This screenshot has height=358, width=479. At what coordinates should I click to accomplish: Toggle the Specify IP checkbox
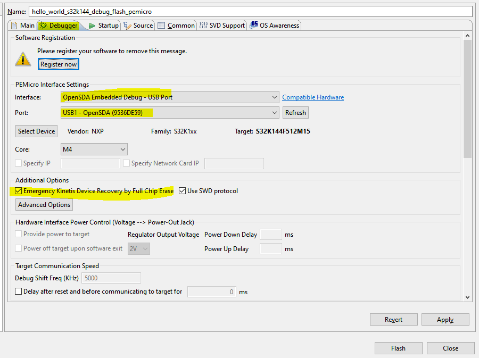pyautogui.click(x=18, y=163)
